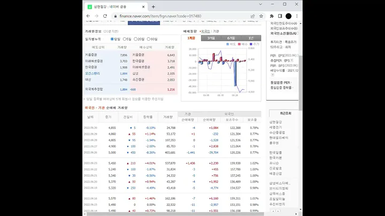Click the 매수 red legend swatch
The image size is (385, 216).
pos(239,44)
